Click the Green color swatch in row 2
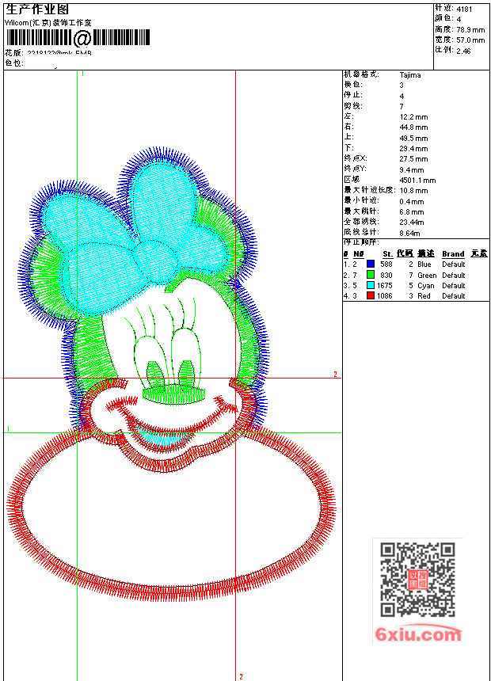Viewport: 491px width, 681px height. tap(370, 275)
